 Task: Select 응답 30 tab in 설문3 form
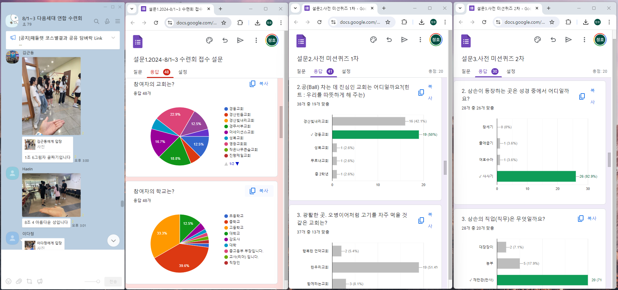click(488, 71)
